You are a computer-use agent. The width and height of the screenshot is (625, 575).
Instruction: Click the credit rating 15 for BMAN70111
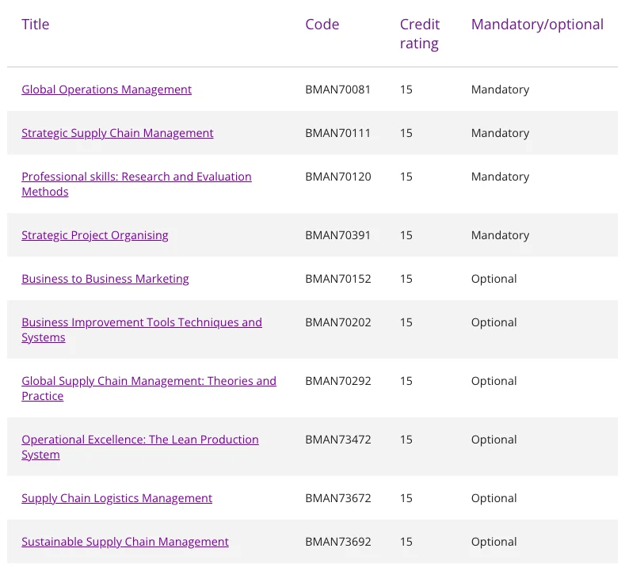[x=406, y=133]
